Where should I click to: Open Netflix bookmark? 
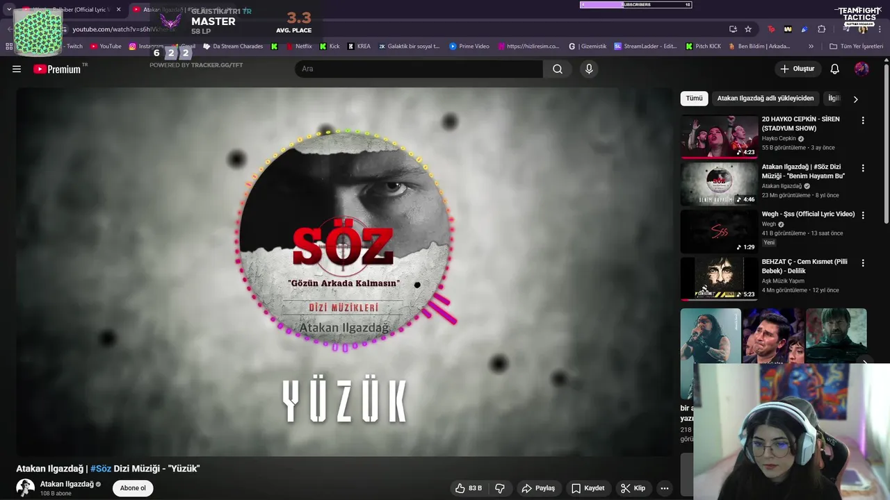click(299, 47)
